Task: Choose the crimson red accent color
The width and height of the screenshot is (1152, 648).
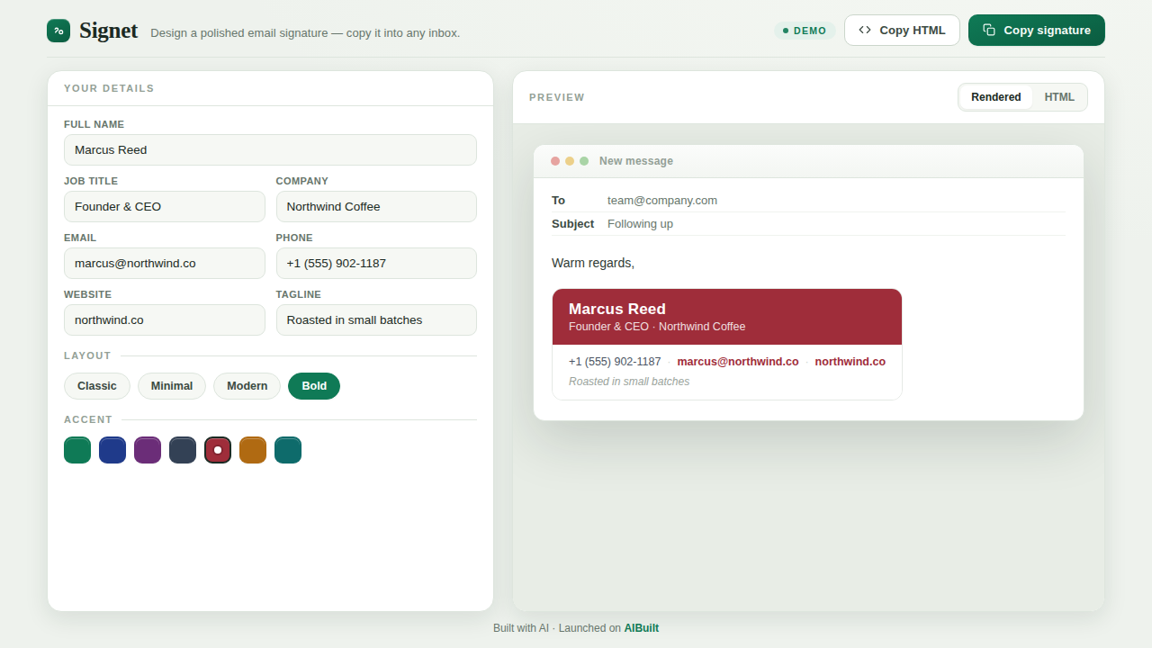Action: tap(218, 450)
